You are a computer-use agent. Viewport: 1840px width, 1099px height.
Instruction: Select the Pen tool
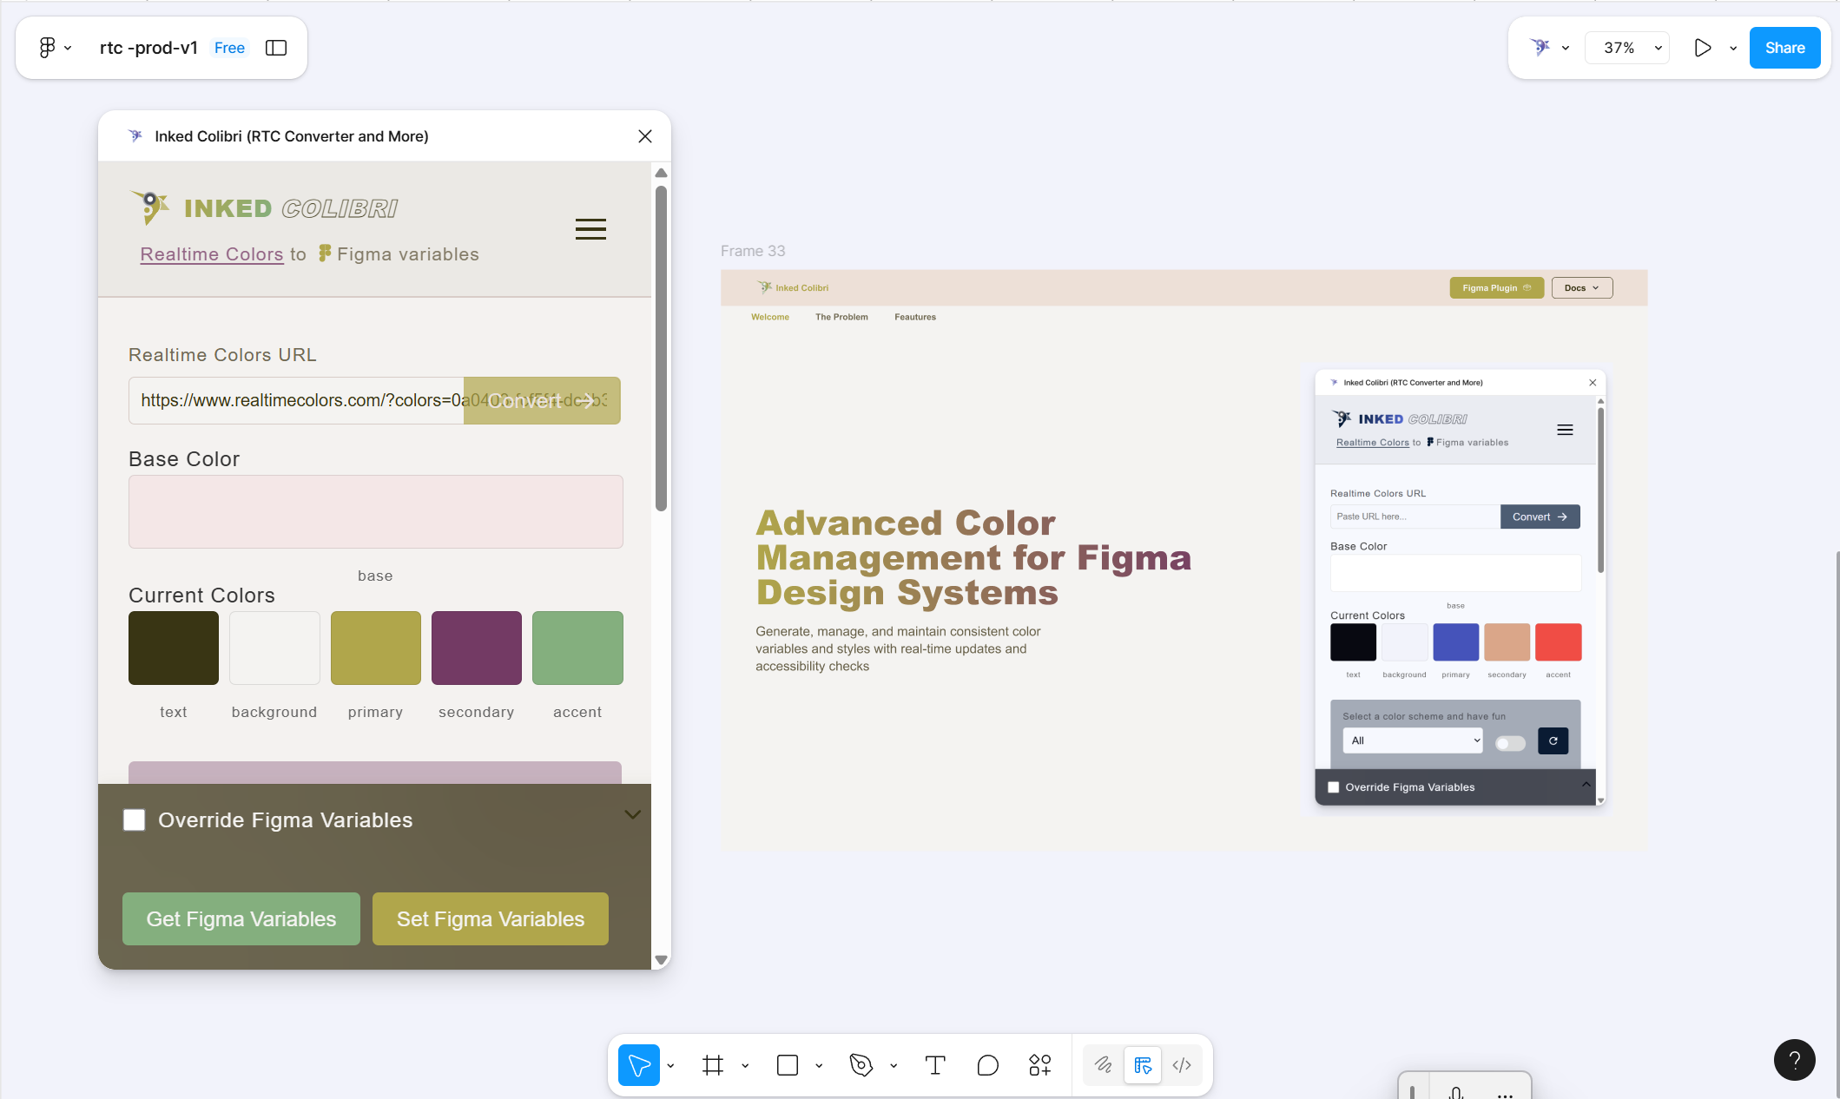pyautogui.click(x=861, y=1065)
